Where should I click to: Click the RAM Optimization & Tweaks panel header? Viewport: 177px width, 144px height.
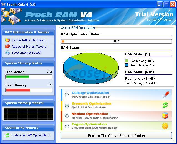click(28, 32)
